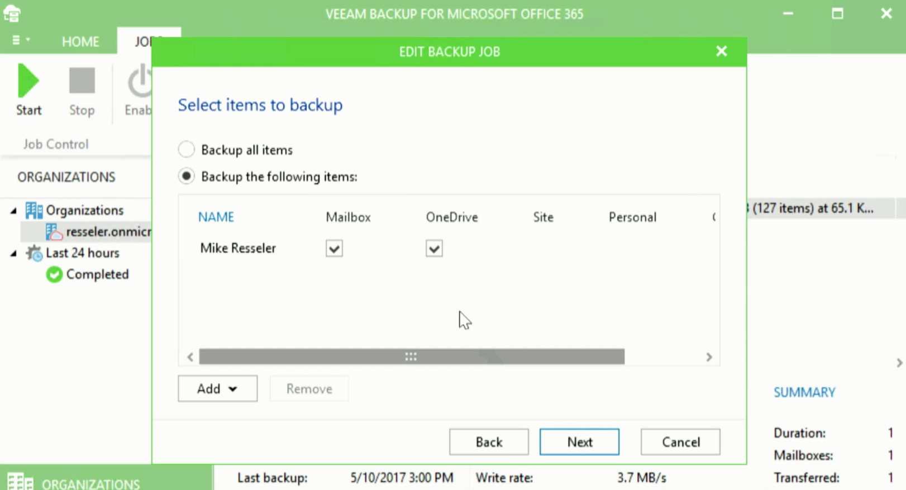Click the Mailboxes label in summary
This screenshot has height=490, width=906.
[803, 455]
